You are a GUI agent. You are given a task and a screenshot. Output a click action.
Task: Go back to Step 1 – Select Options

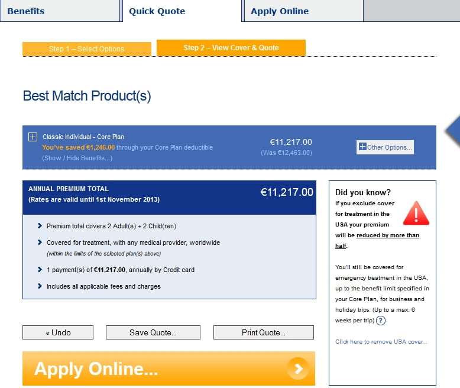tap(86, 49)
